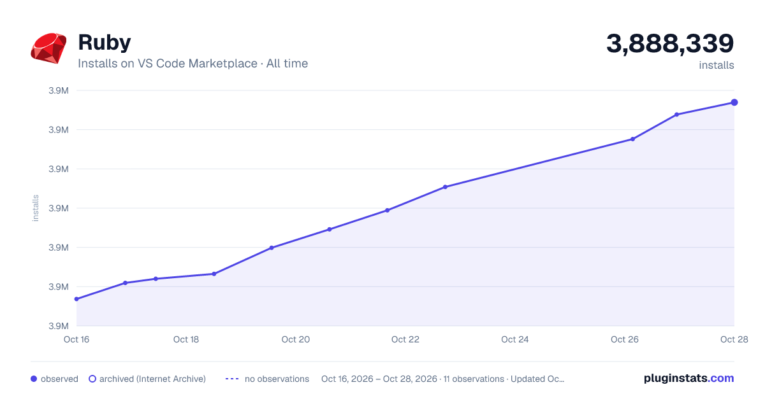Select the Ruby title heading

click(x=105, y=43)
